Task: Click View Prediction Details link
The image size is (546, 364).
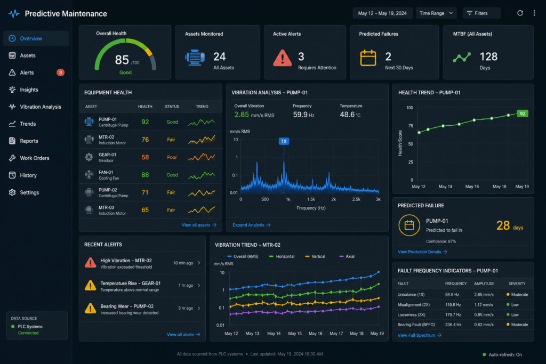Action: coord(422,252)
